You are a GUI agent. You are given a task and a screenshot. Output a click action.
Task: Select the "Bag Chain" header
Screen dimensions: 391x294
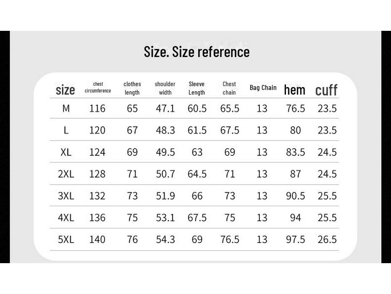pyautogui.click(x=263, y=88)
